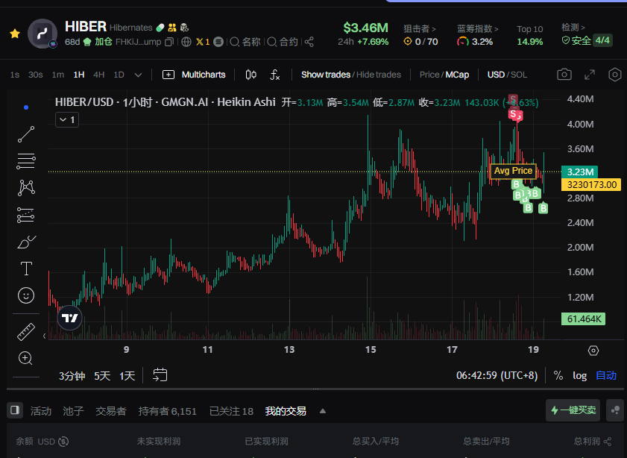
Task: Open the X (Twitter) link
Action: tap(203, 42)
